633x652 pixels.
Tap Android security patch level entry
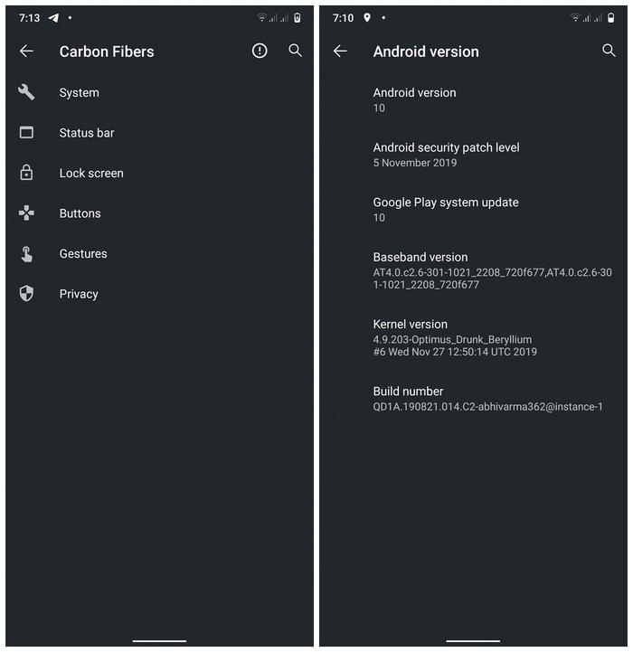[473, 155]
